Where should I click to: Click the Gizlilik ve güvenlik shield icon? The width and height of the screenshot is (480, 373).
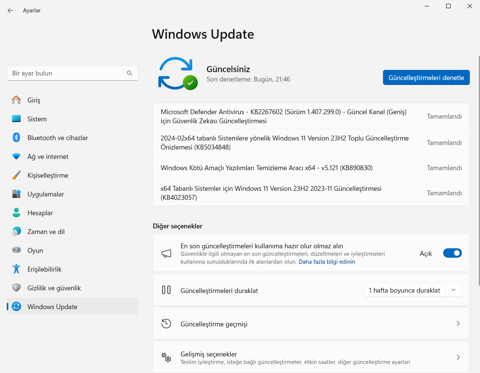[x=16, y=288]
